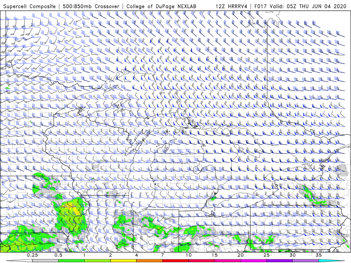This screenshot has width=351, height=263.
Task: Click the lavender 30–35 color bar segment
Action: point(305,261)
